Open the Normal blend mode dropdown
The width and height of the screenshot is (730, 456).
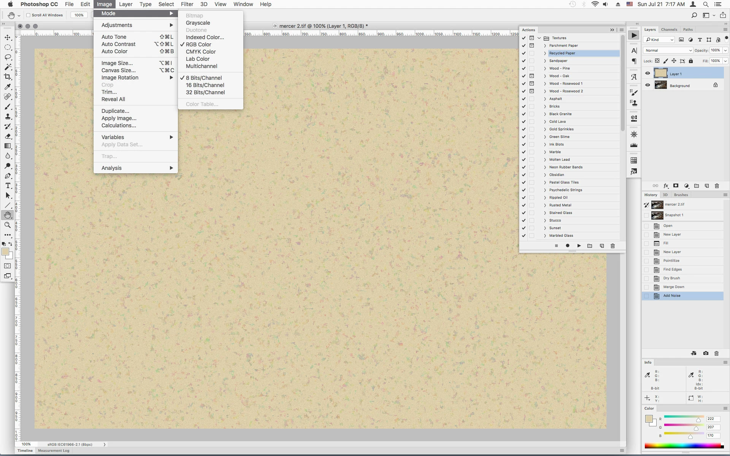point(668,50)
